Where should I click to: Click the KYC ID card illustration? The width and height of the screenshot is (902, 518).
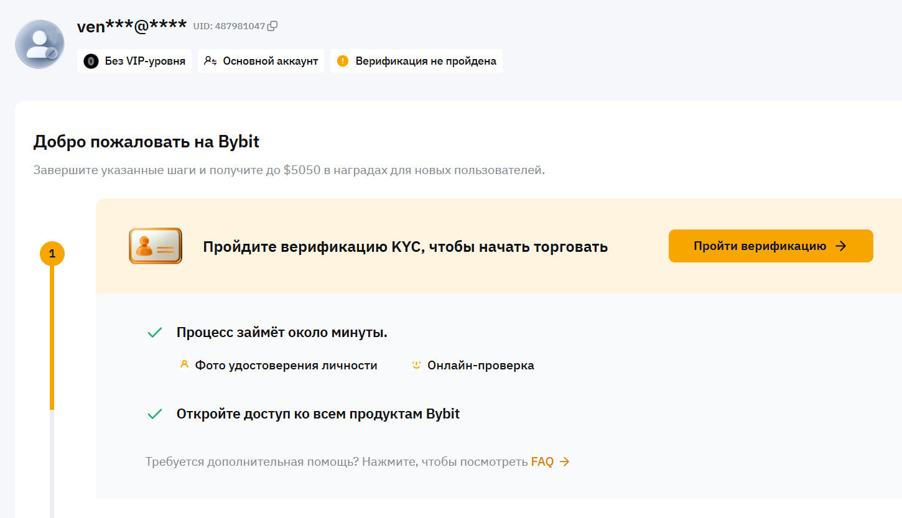(x=156, y=246)
